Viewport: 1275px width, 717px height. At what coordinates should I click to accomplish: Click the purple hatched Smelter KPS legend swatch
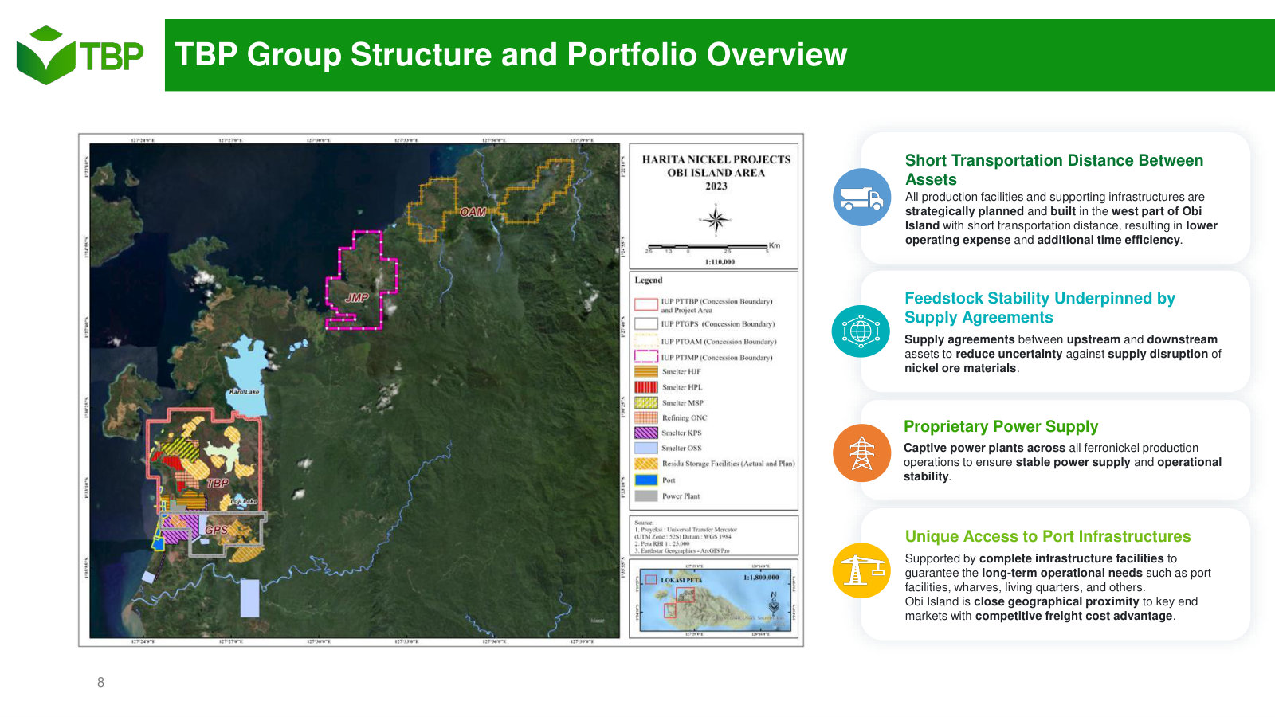645,433
